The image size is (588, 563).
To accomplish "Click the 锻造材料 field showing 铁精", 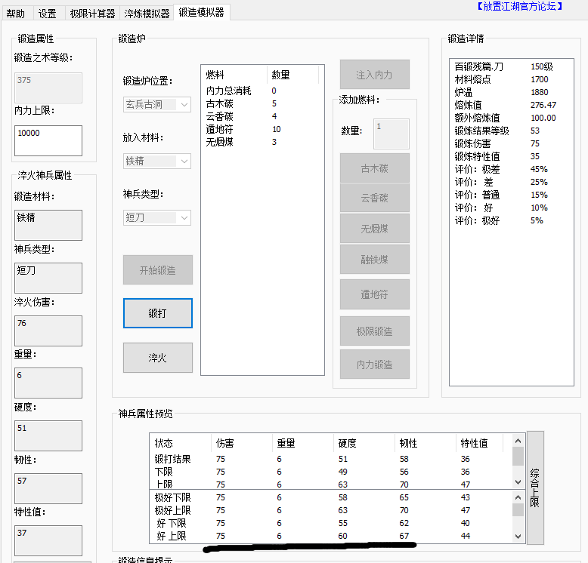I will tap(48, 225).
